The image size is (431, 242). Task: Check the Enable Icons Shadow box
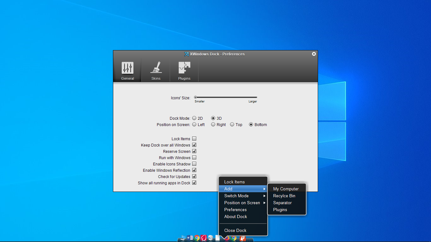[x=194, y=164]
